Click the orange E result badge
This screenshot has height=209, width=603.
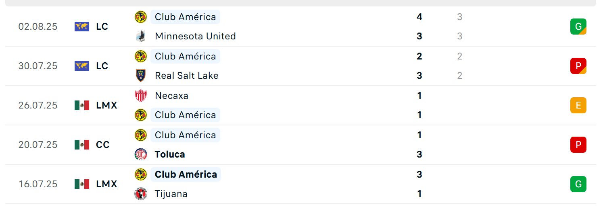578,105
